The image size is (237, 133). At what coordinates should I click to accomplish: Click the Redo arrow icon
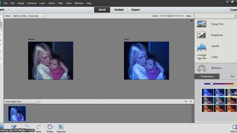tap(39, 127)
